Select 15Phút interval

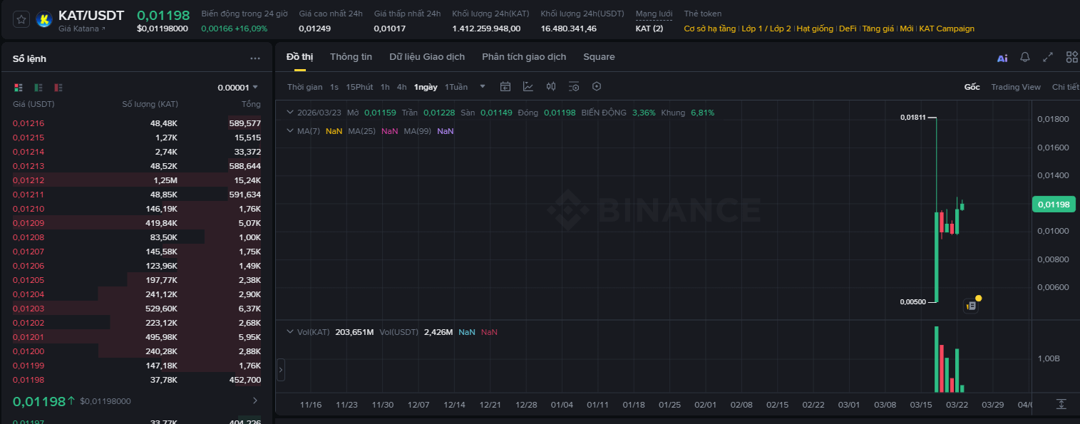(x=359, y=87)
